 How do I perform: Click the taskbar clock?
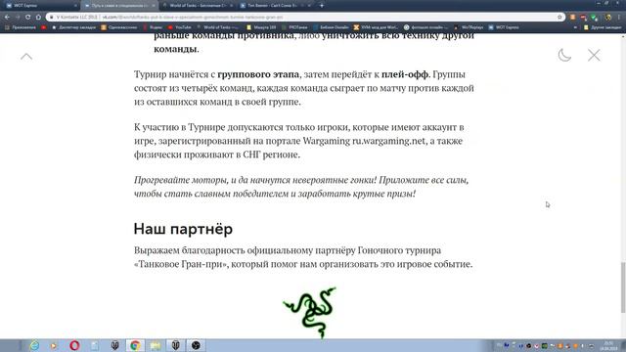pyautogui.click(x=608, y=345)
